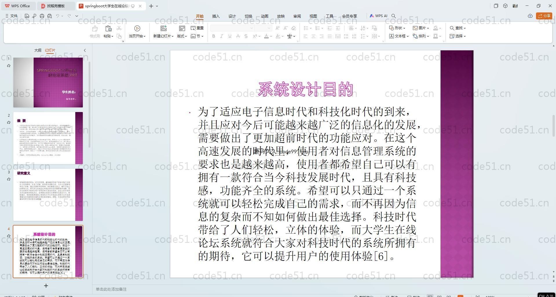Click the Save icon in quick toolbar
The width and height of the screenshot is (556, 297).
(x=27, y=16)
